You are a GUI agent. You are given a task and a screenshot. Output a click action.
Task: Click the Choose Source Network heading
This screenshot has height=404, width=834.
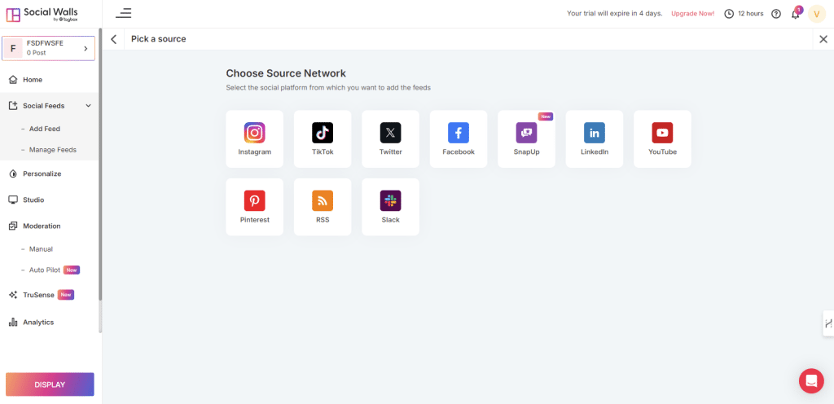pyautogui.click(x=286, y=73)
